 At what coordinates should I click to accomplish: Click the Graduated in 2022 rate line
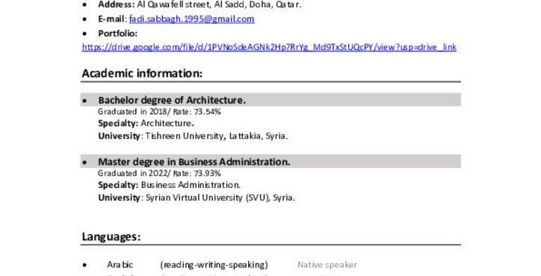point(159,173)
